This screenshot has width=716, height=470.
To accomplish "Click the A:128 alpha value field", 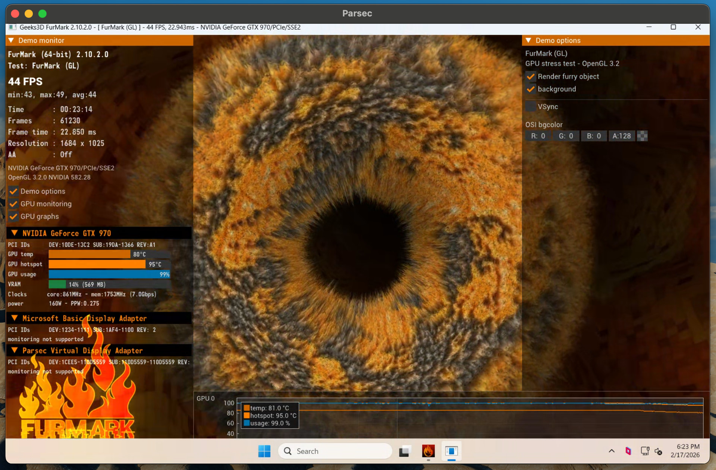I will [621, 136].
